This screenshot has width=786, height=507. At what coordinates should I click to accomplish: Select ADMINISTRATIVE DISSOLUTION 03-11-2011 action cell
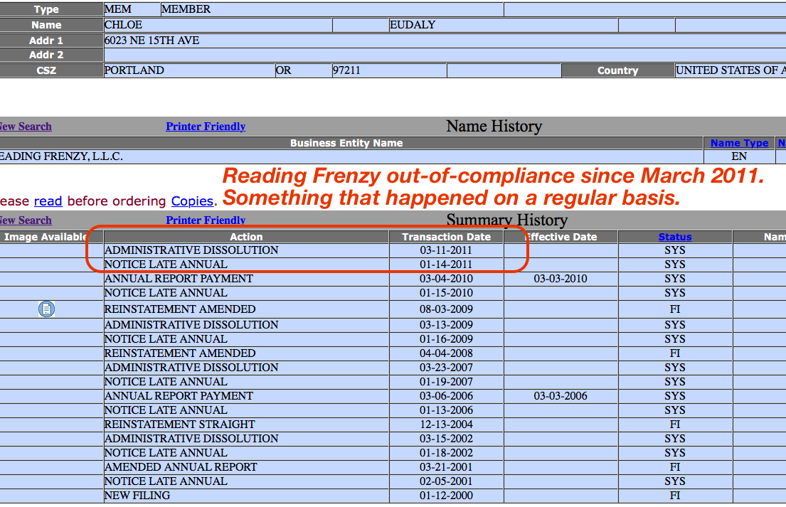coord(246,250)
